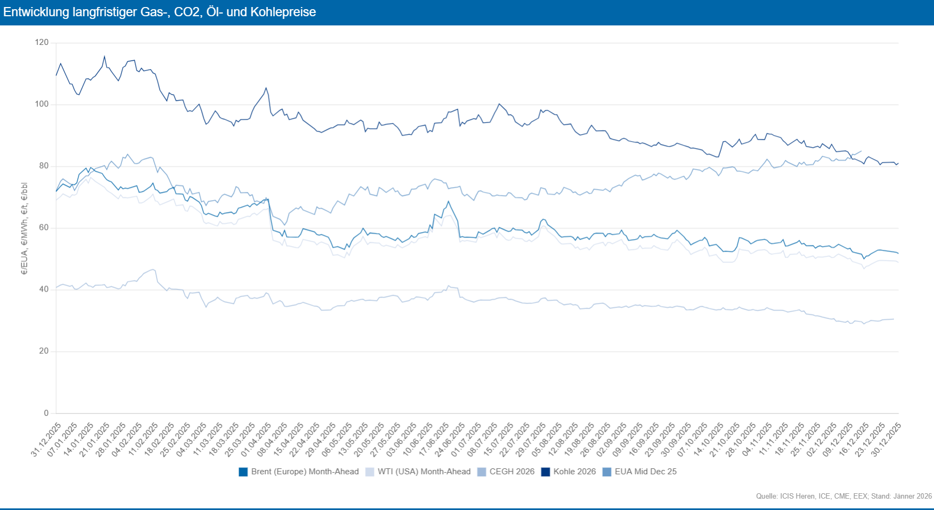Click the 120 tick on the y-axis
934x510 pixels.
click(42, 42)
